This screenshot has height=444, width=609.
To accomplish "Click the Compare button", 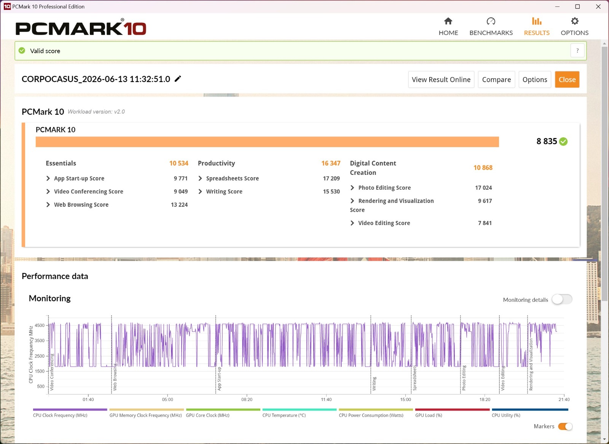I will click(496, 79).
